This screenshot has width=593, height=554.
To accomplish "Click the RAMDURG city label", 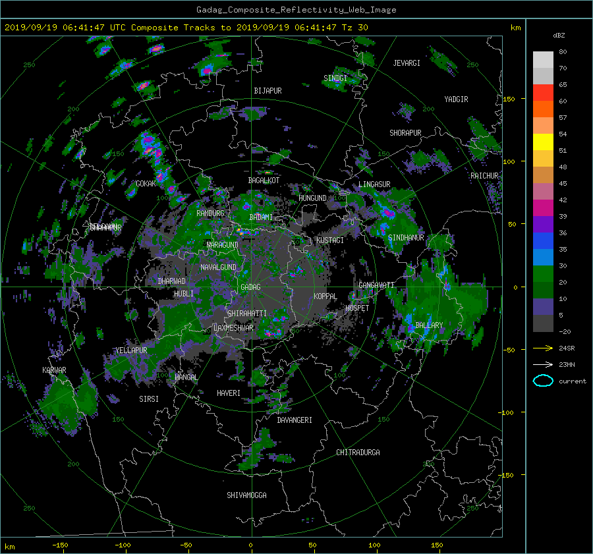I will click(x=210, y=213).
